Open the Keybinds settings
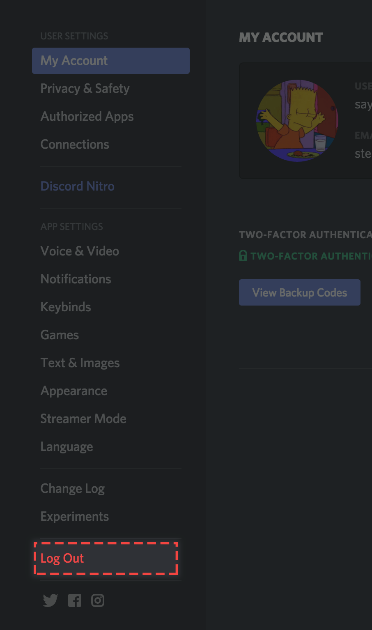 (65, 307)
